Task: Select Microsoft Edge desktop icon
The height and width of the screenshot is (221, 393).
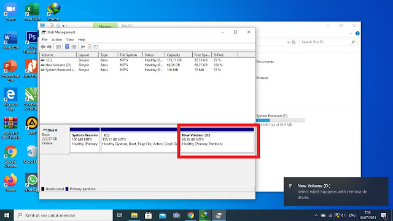Action: (10, 99)
